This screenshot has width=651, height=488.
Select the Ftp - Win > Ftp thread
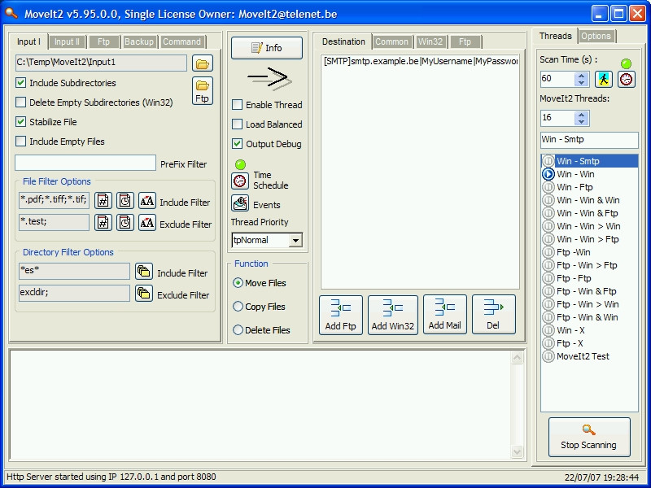coord(587,265)
